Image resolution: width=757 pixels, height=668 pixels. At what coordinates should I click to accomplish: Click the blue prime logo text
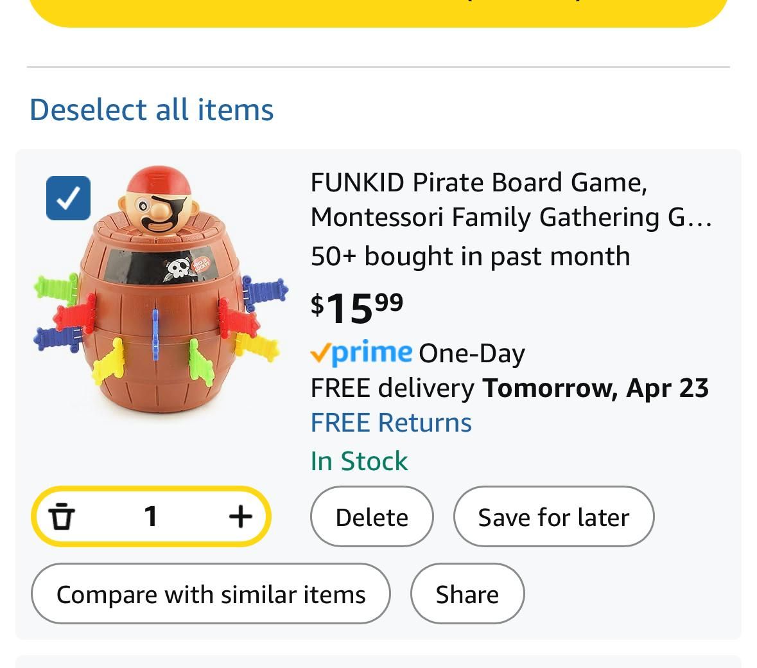(x=372, y=352)
